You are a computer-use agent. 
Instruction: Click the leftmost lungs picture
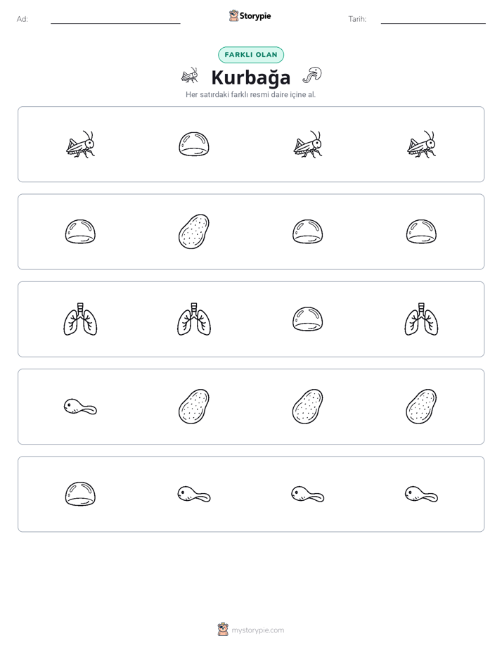point(80,319)
